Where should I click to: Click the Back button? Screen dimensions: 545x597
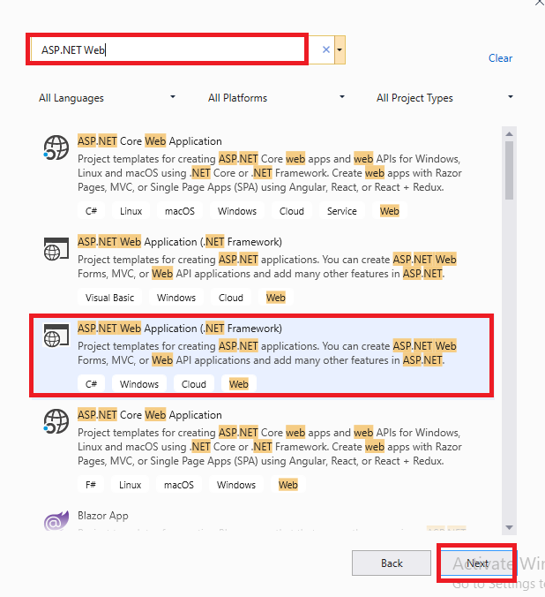pos(392,563)
